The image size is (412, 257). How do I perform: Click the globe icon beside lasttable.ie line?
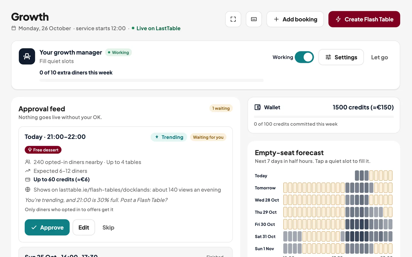pos(28,189)
